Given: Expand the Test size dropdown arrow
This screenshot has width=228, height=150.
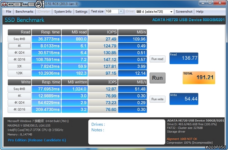Looking at the screenshot, I should click(x=121, y=11).
